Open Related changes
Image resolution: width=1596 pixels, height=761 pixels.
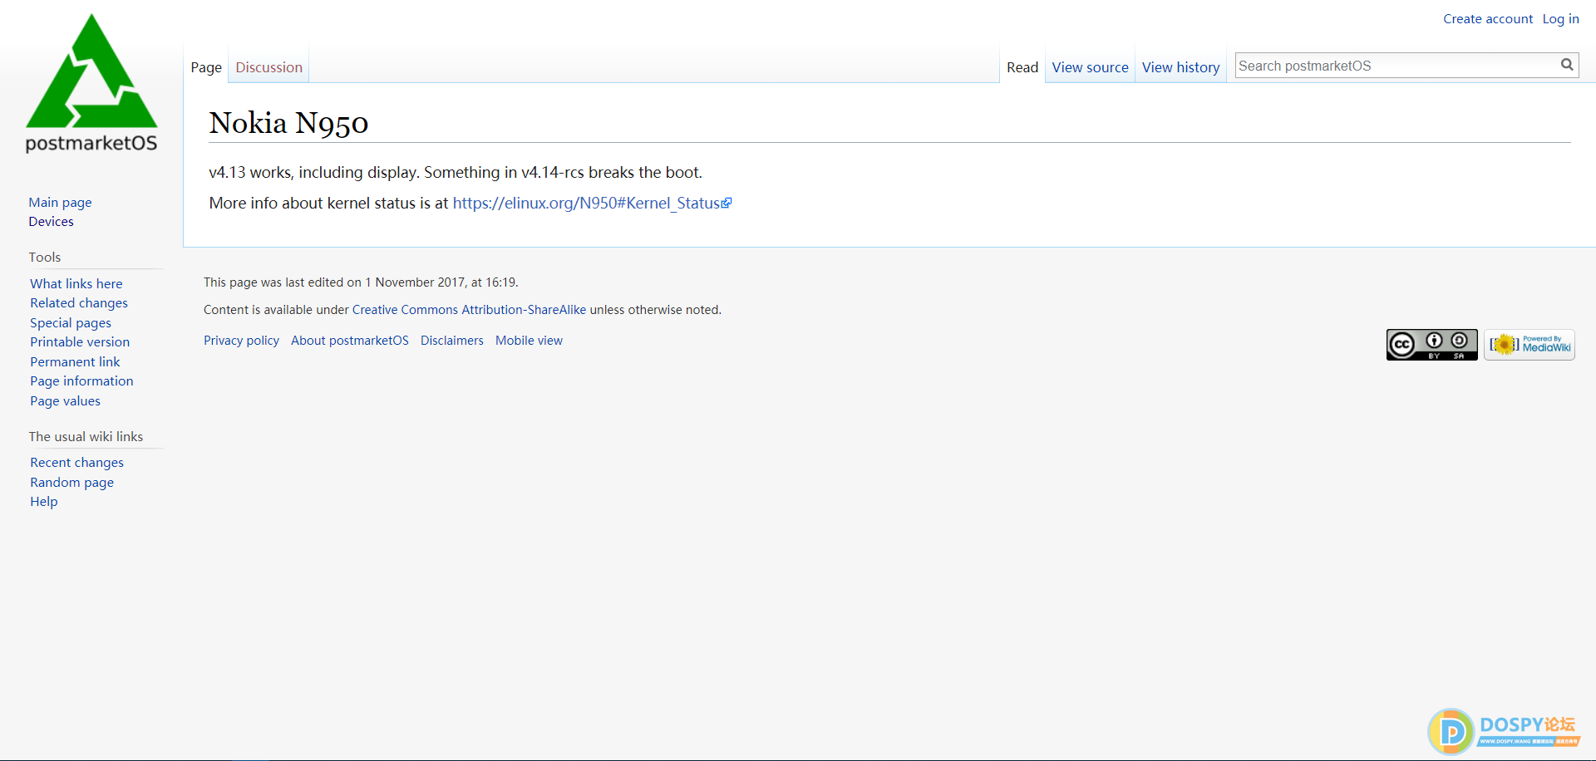[x=79, y=303]
